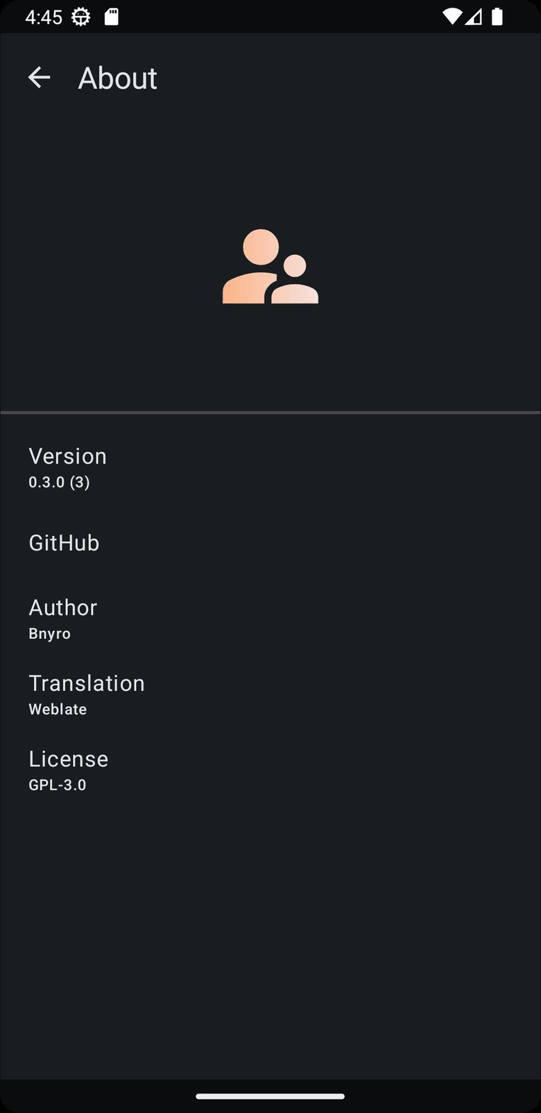Click the settings gear icon in status bar
Image resolution: width=541 pixels, height=1113 pixels.
tap(81, 16)
